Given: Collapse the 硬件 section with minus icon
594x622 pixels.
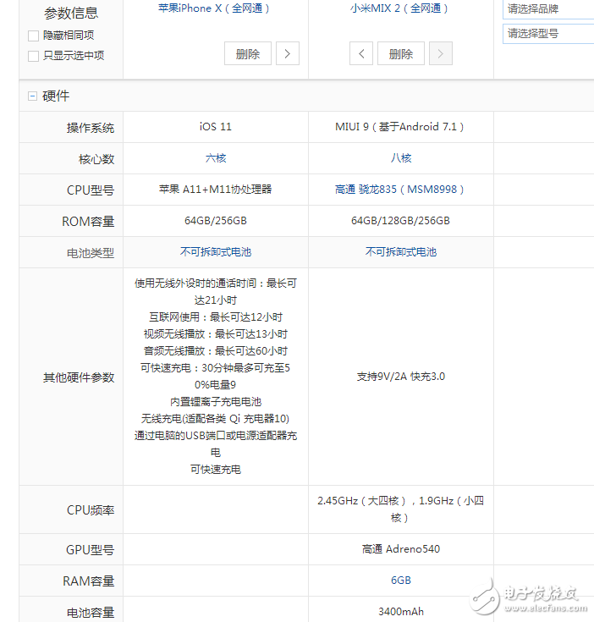Looking at the screenshot, I should click(x=32, y=96).
